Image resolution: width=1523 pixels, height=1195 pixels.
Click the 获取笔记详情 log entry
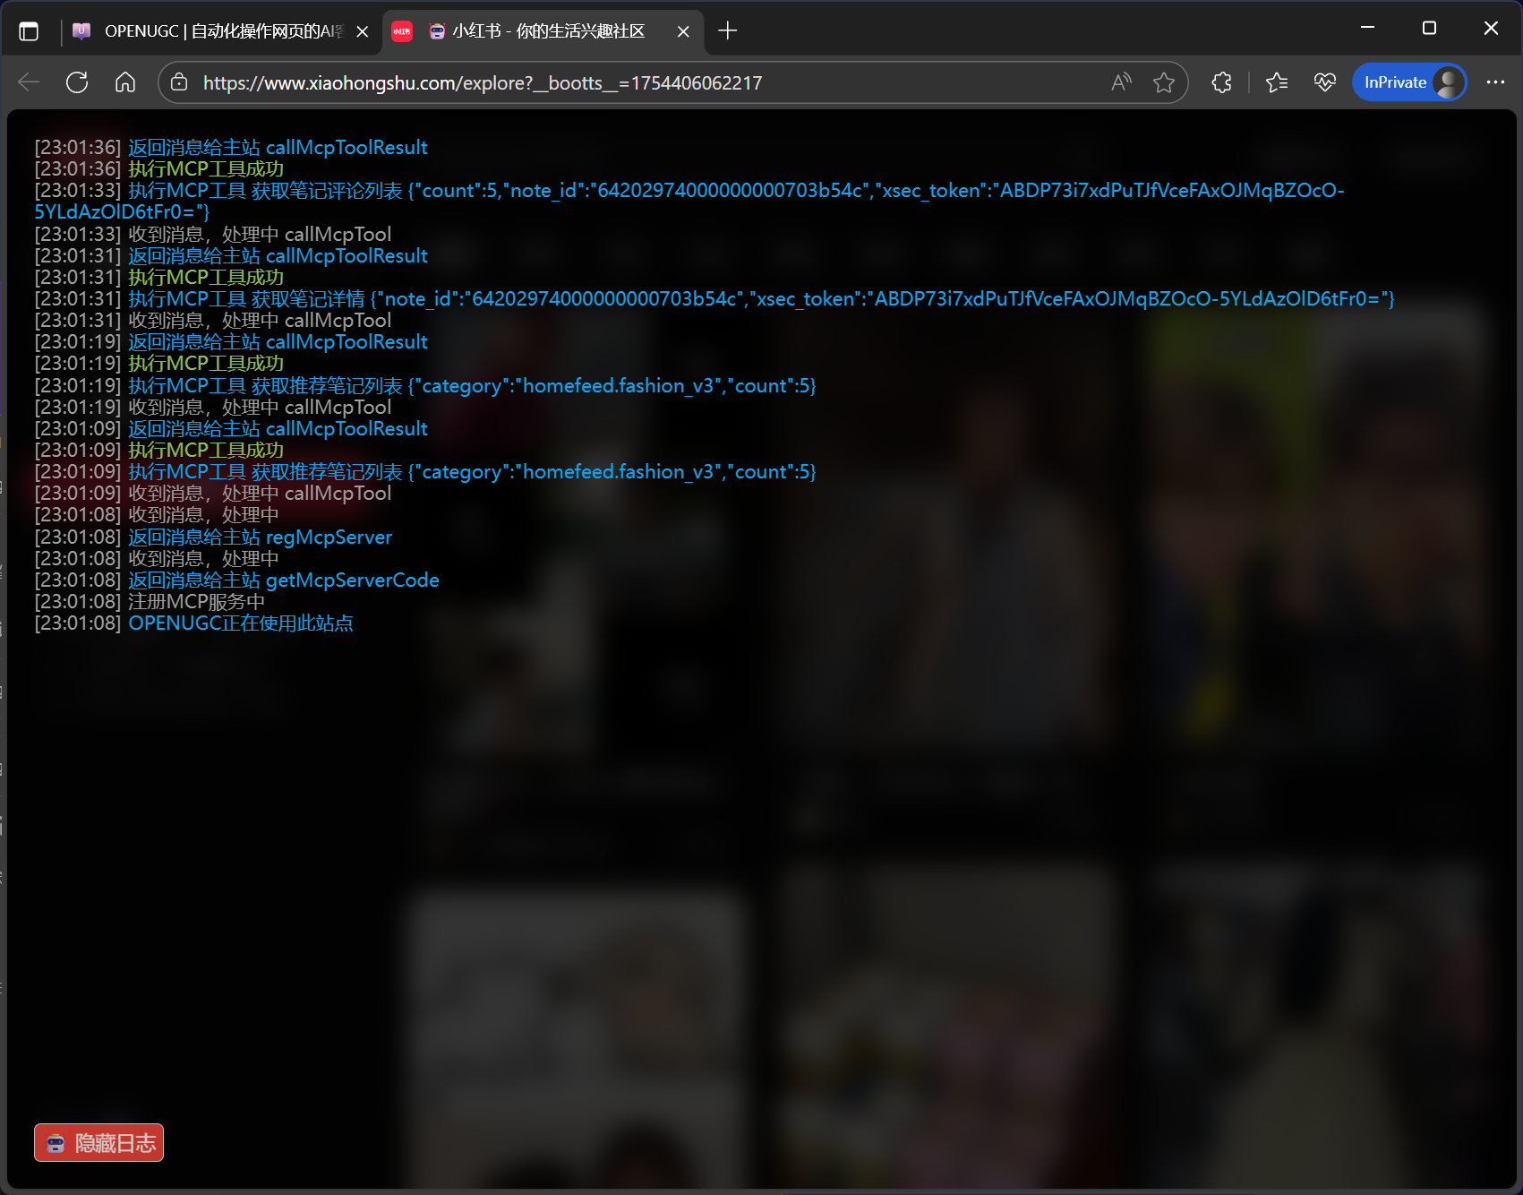point(714,299)
